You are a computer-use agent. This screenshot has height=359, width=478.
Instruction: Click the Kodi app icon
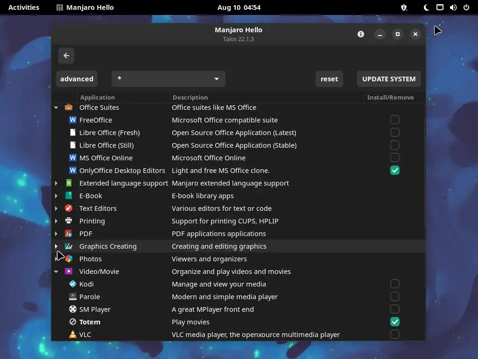coord(72,284)
